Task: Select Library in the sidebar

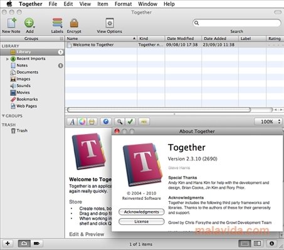Action: coord(32,52)
